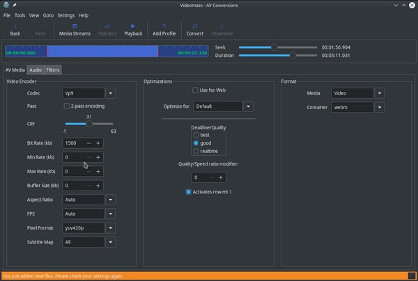This screenshot has height=281, width=418.
Task: Switch to the Audio tab
Action: pyautogui.click(x=36, y=70)
